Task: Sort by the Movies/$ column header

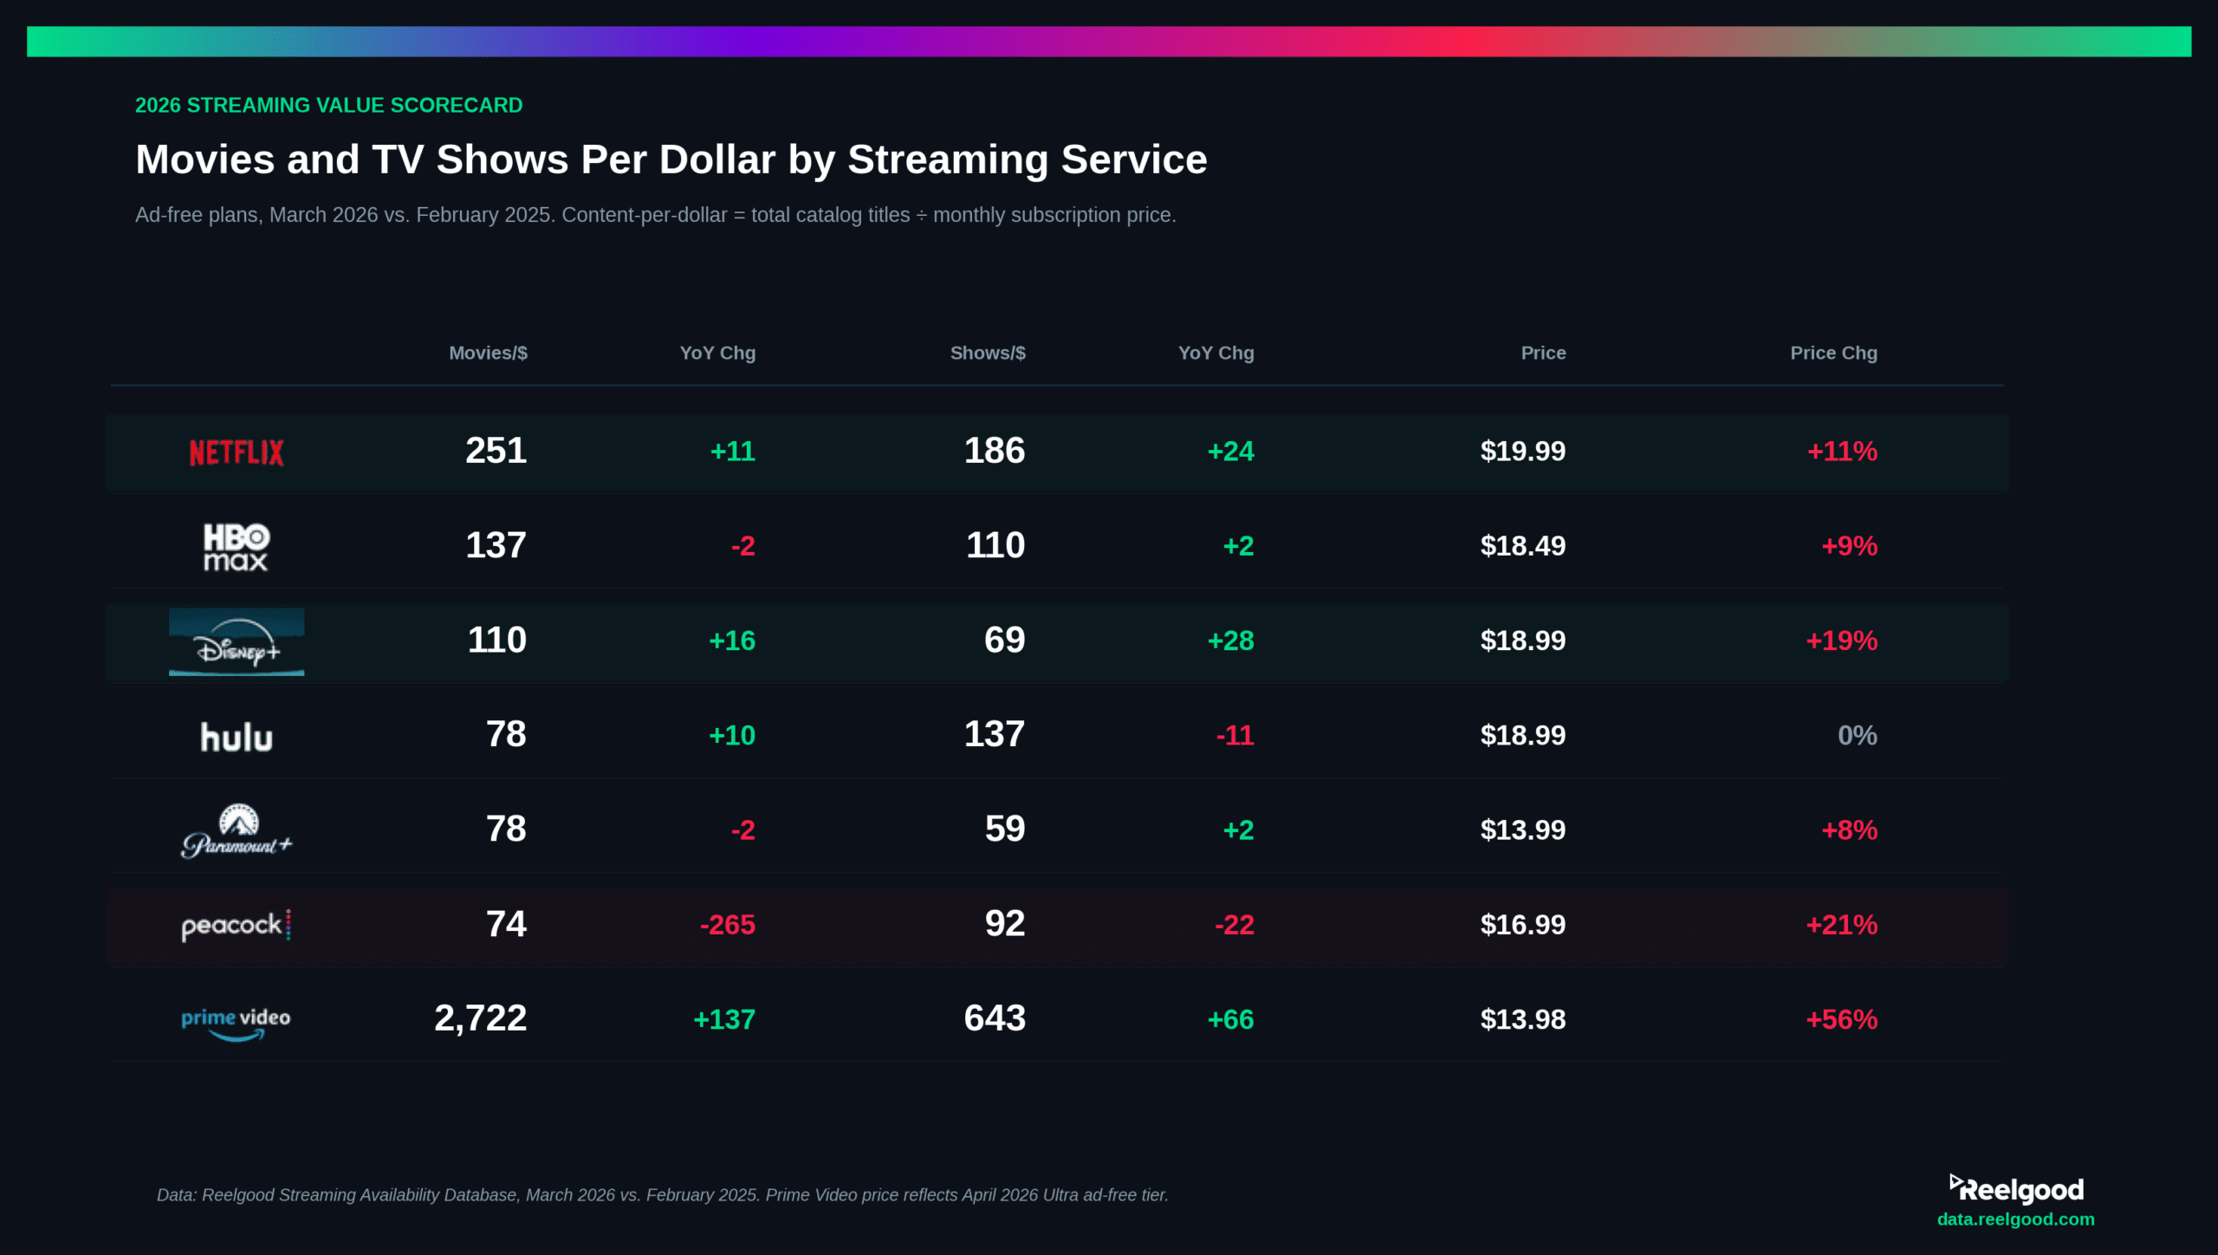Action: 489,353
